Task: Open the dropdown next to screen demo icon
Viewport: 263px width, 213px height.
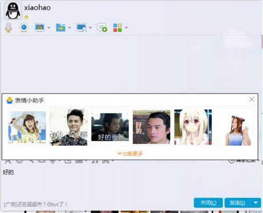Action: [49, 28]
